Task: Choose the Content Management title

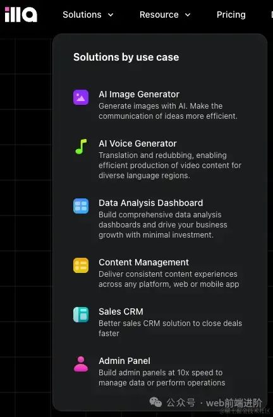Action: [x=143, y=262]
